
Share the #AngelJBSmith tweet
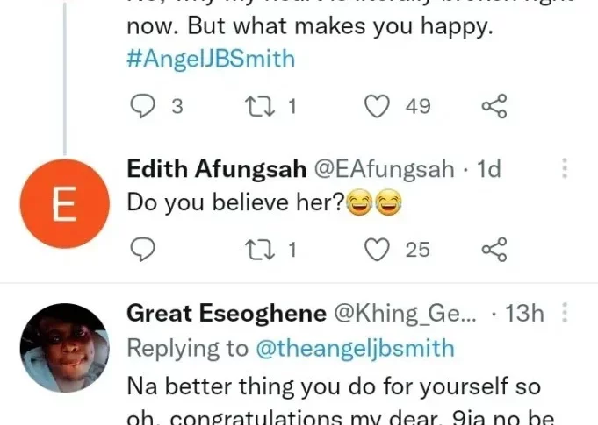(x=494, y=107)
